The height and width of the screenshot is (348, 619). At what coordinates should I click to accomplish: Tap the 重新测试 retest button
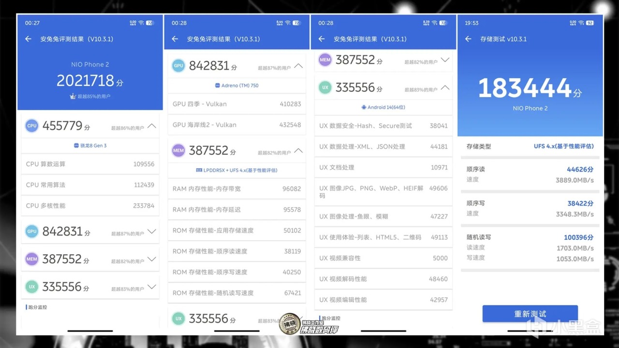[530, 314]
